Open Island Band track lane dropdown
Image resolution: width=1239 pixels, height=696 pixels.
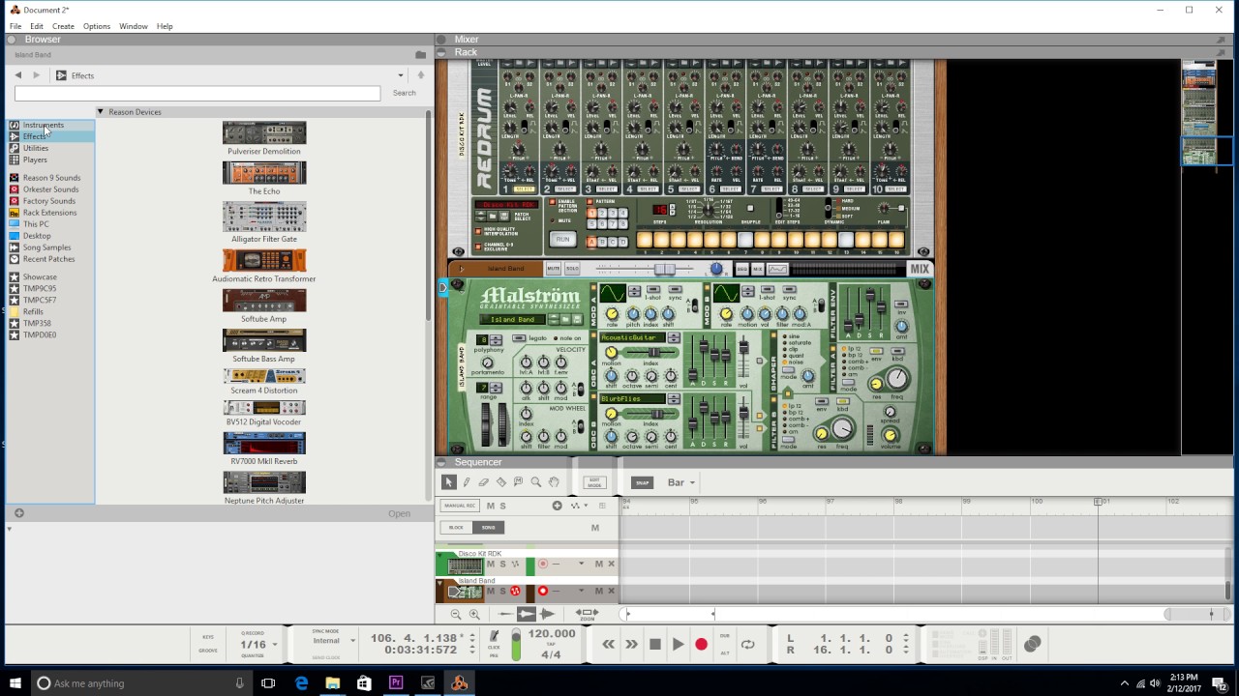(x=581, y=591)
